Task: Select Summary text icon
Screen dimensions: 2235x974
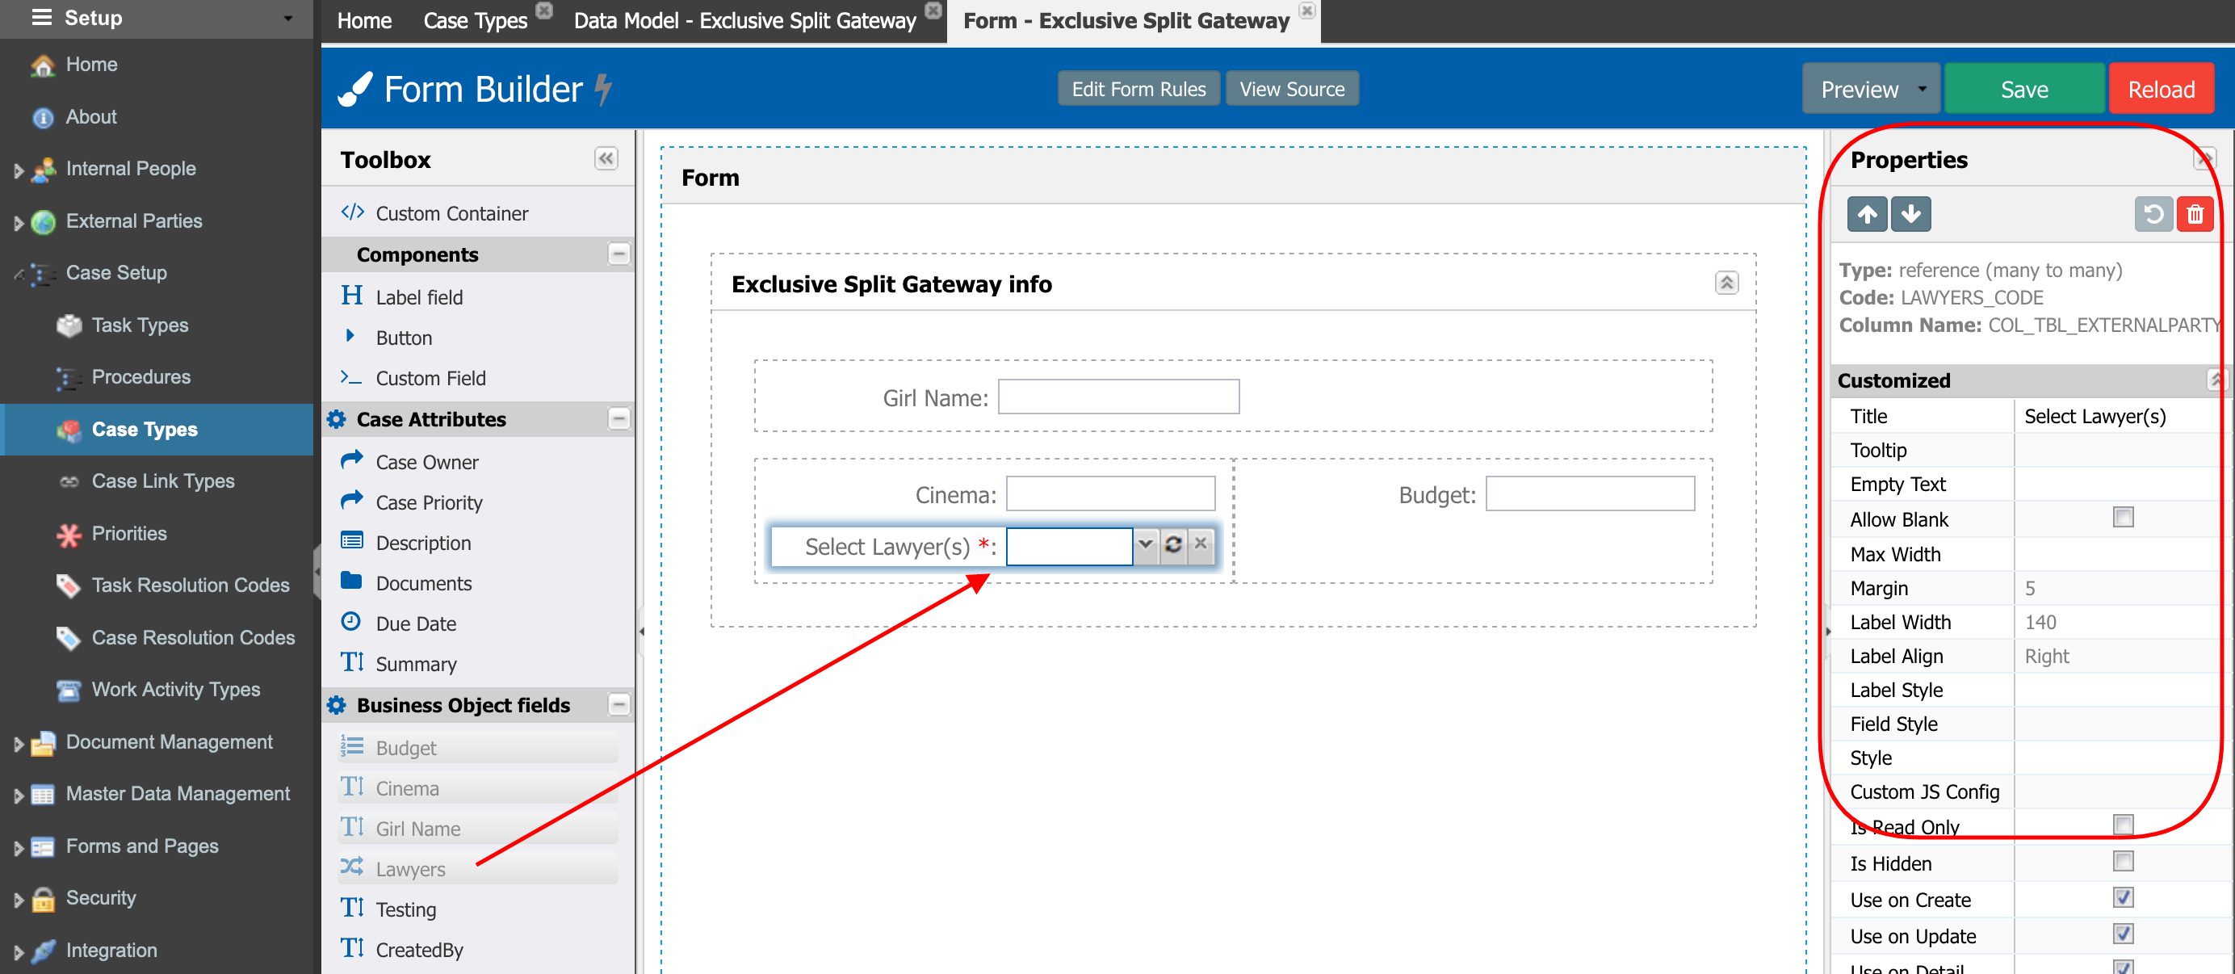Action: coord(352,662)
